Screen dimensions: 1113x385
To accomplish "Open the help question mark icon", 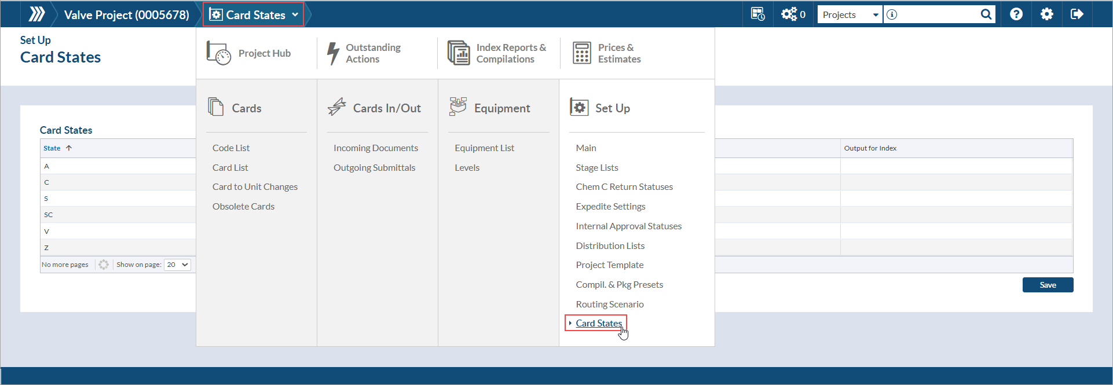I will pyautogui.click(x=1016, y=14).
